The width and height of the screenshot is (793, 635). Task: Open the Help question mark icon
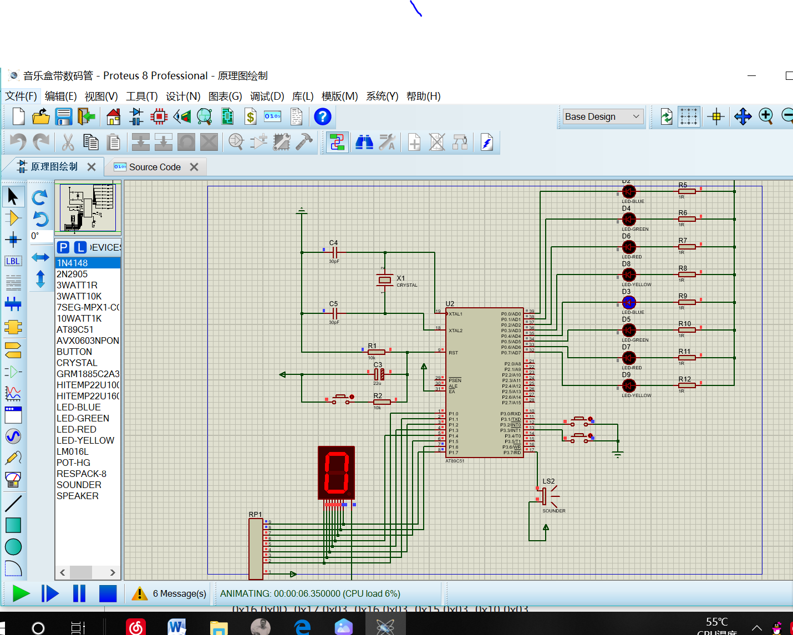coord(322,116)
